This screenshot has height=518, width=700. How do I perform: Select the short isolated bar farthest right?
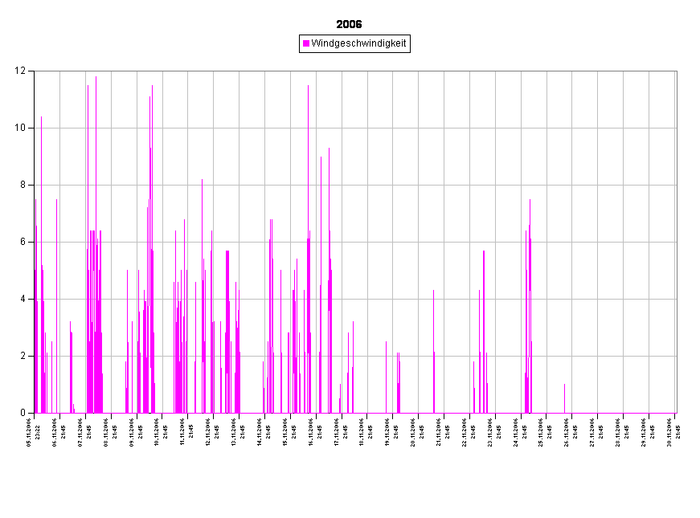pos(564,398)
